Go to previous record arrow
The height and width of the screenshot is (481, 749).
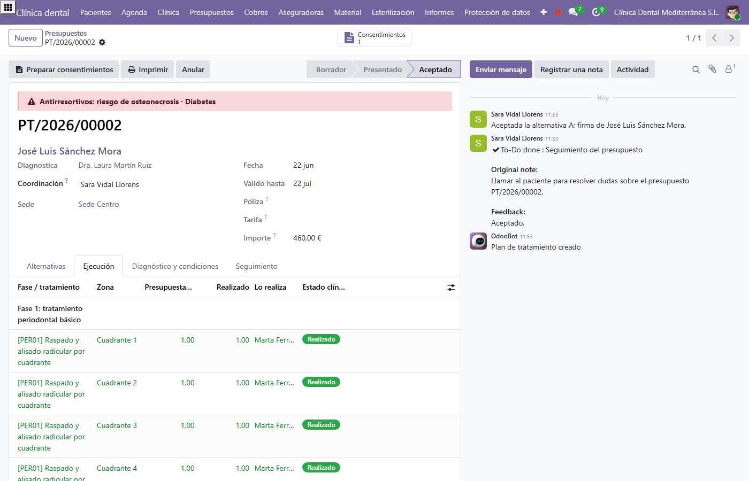click(x=714, y=38)
